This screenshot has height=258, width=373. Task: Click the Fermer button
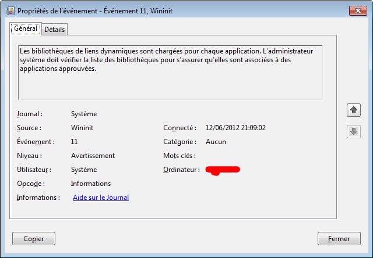click(x=339, y=239)
